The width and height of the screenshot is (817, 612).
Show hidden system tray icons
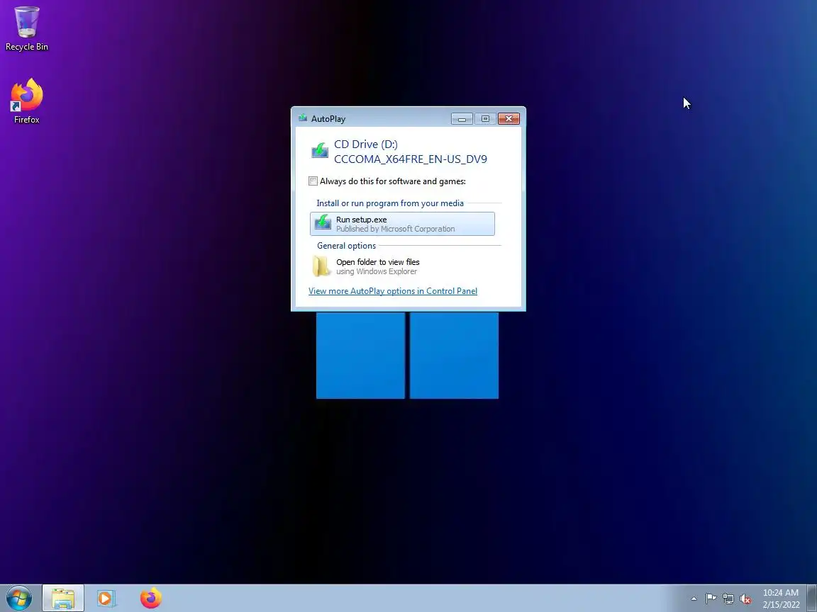click(694, 599)
